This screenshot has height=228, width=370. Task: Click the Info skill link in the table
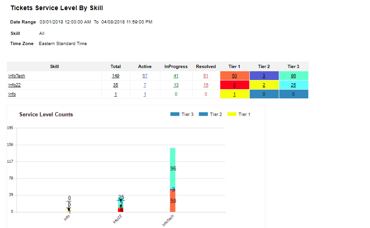point(12,94)
